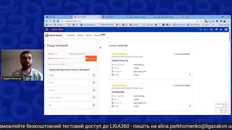Click the На моніторингу 1/150 progress counter

[222, 105]
